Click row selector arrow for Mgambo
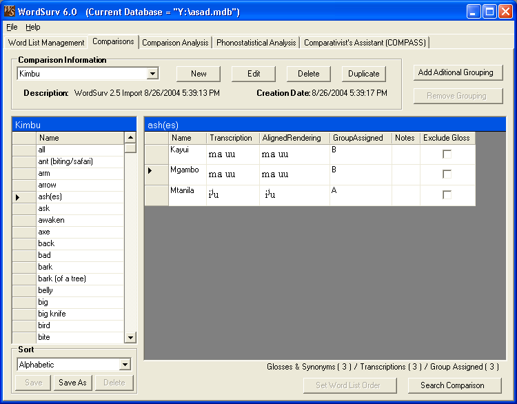This screenshot has width=517, height=404. pos(156,174)
